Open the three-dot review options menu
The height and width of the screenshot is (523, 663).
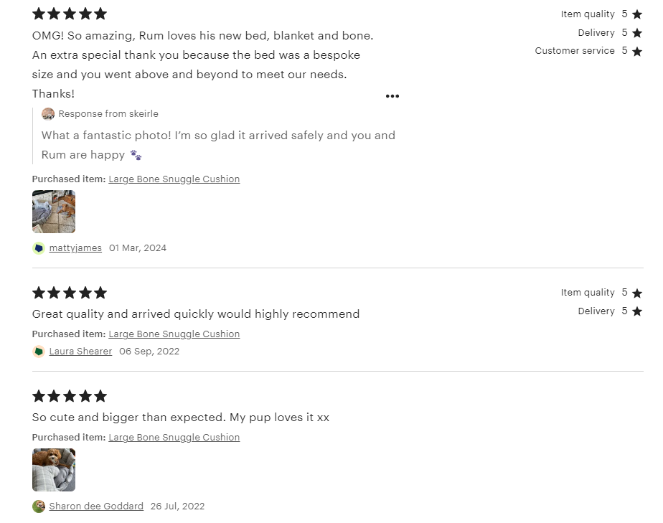tap(392, 96)
